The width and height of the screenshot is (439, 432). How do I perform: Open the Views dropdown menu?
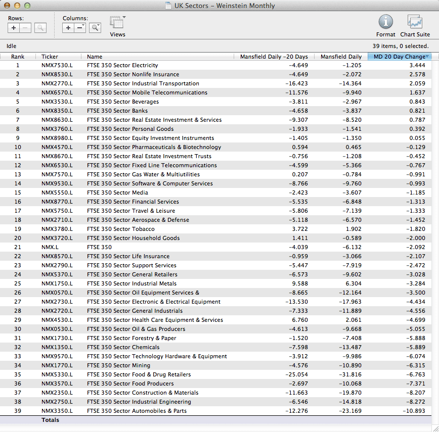(117, 23)
